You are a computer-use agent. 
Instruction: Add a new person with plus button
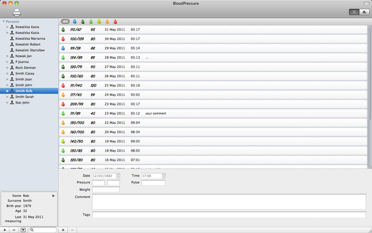coord(5,230)
